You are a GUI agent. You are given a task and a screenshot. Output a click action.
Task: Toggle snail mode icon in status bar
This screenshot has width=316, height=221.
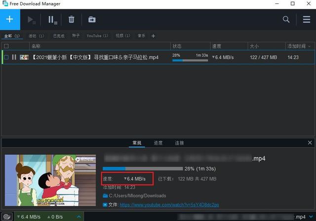(7, 217)
